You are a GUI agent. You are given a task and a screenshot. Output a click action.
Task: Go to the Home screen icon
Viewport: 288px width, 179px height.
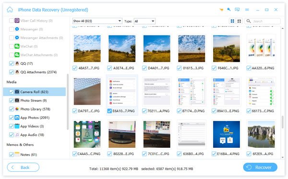coord(10,10)
